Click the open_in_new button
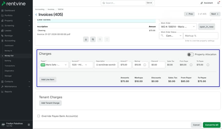222x129 pixels. pyautogui.click(x=206, y=27)
